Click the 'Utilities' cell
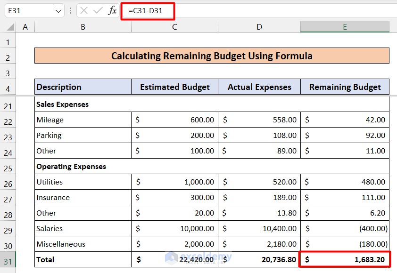Screen dimensions: 397x273 83,182
